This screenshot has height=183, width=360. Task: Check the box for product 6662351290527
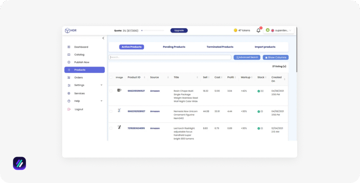point(111,91)
